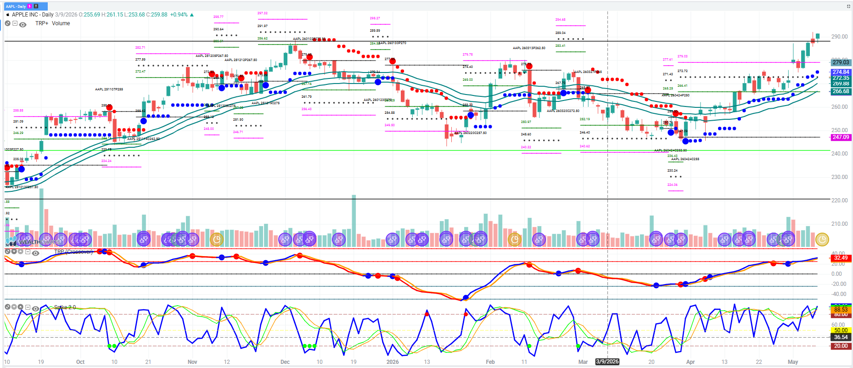The height and width of the screenshot is (368, 853).
Task: Hide the TRP (Crossover) indicator
Action: 35,253
